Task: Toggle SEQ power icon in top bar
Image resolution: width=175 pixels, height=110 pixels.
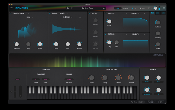Action: click(x=140, y=8)
